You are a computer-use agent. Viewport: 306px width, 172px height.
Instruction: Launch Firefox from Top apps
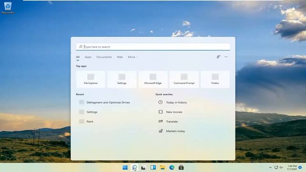(215, 79)
